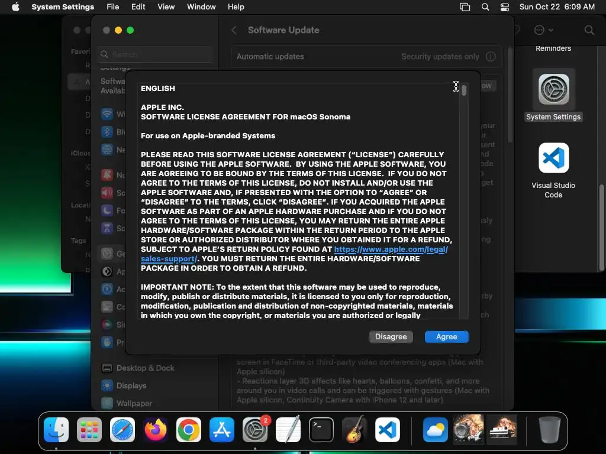Viewport: 606px width, 454px height.
Task: Open App Store from the Dock
Action: [222, 430]
